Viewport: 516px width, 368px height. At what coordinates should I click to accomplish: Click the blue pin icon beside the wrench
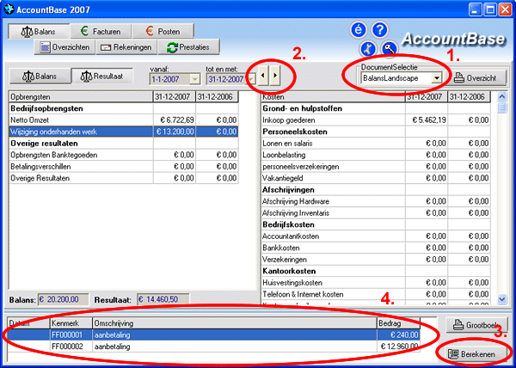tap(368, 49)
